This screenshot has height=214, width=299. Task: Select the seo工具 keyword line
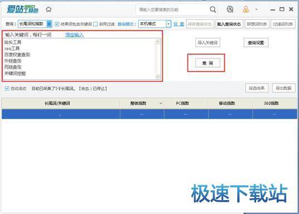point(12,49)
